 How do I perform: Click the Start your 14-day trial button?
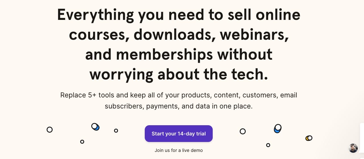click(179, 133)
